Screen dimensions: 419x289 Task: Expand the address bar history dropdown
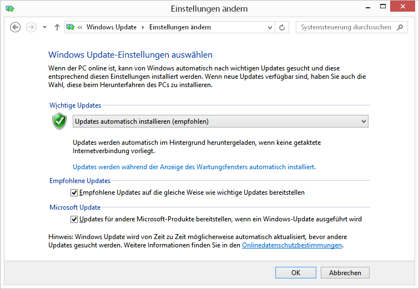point(270,27)
